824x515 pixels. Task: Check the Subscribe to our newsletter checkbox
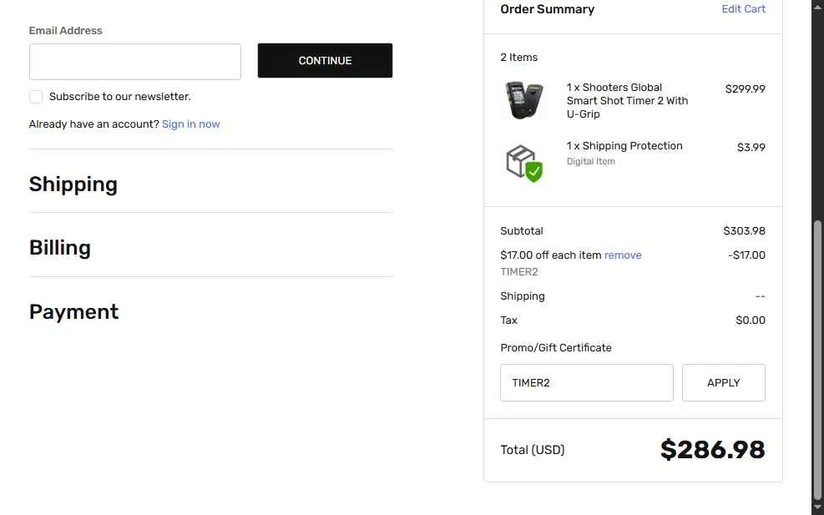(36, 97)
